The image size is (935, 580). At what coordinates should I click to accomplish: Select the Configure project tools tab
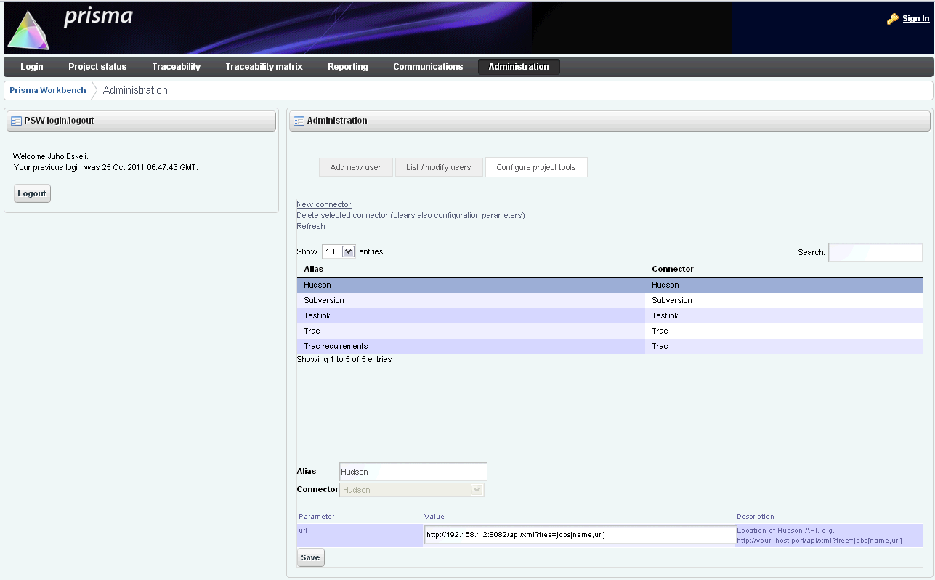pyautogui.click(x=536, y=166)
